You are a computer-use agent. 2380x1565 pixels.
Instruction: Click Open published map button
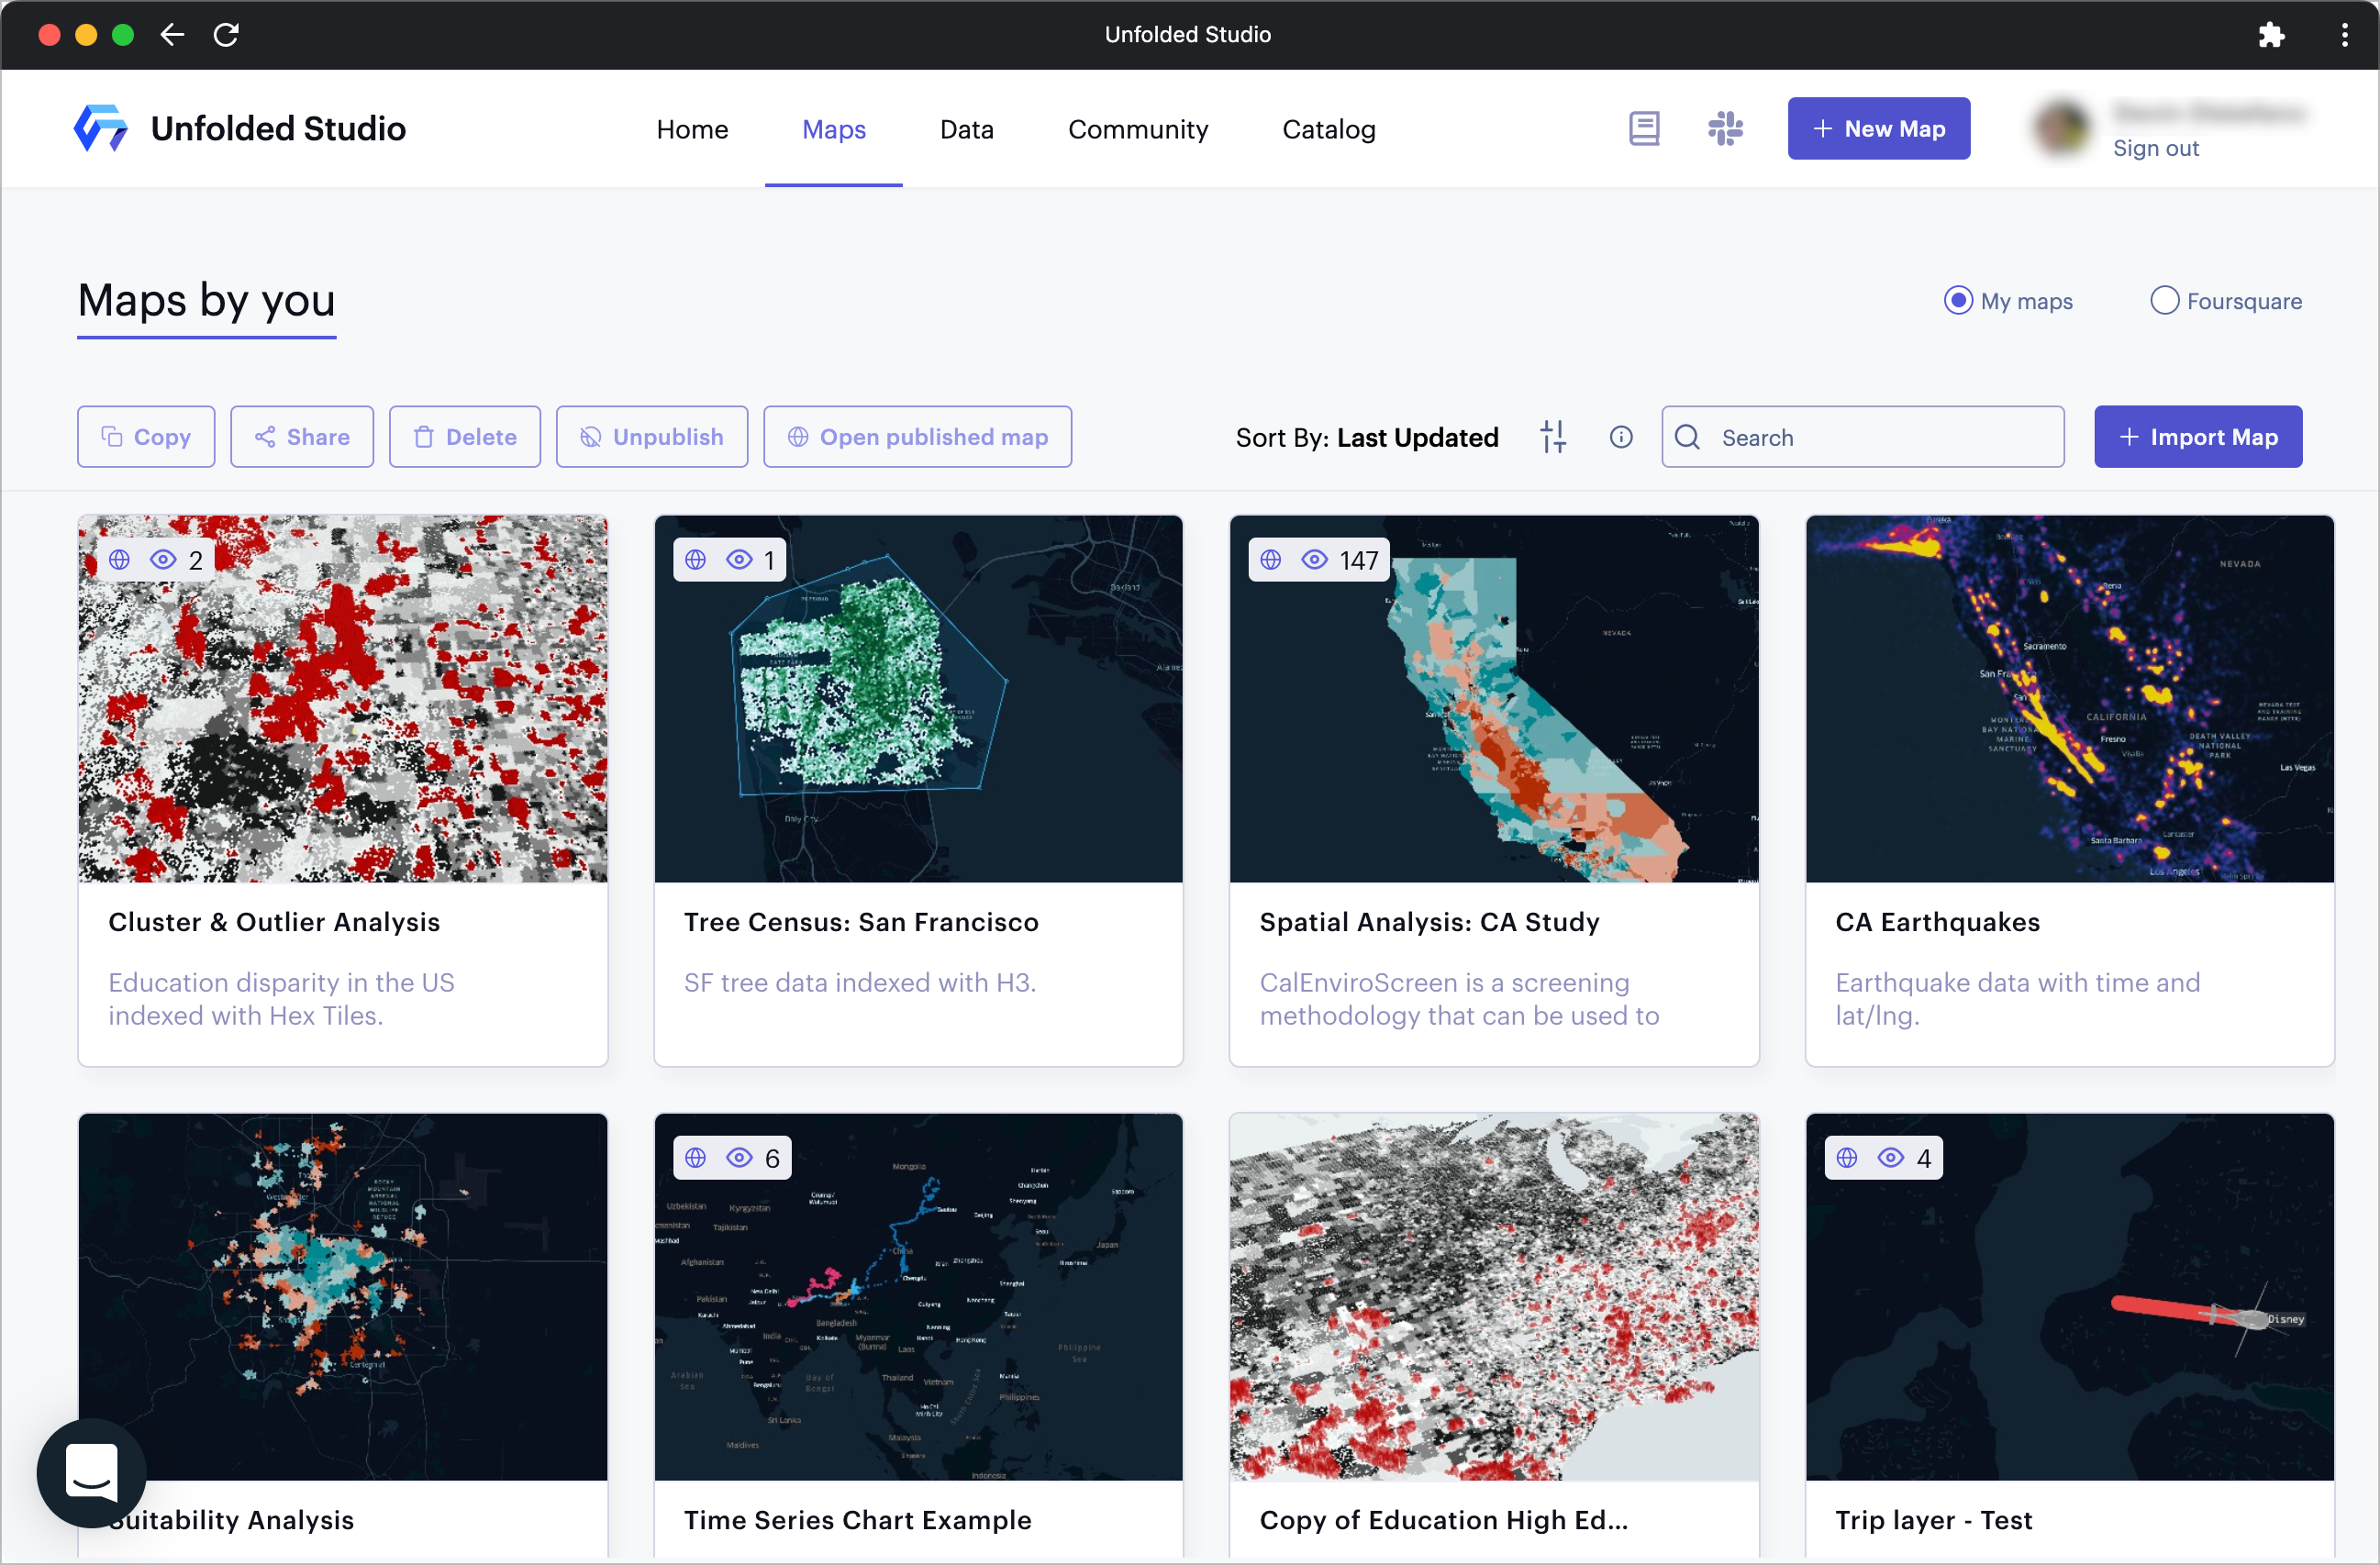(918, 437)
